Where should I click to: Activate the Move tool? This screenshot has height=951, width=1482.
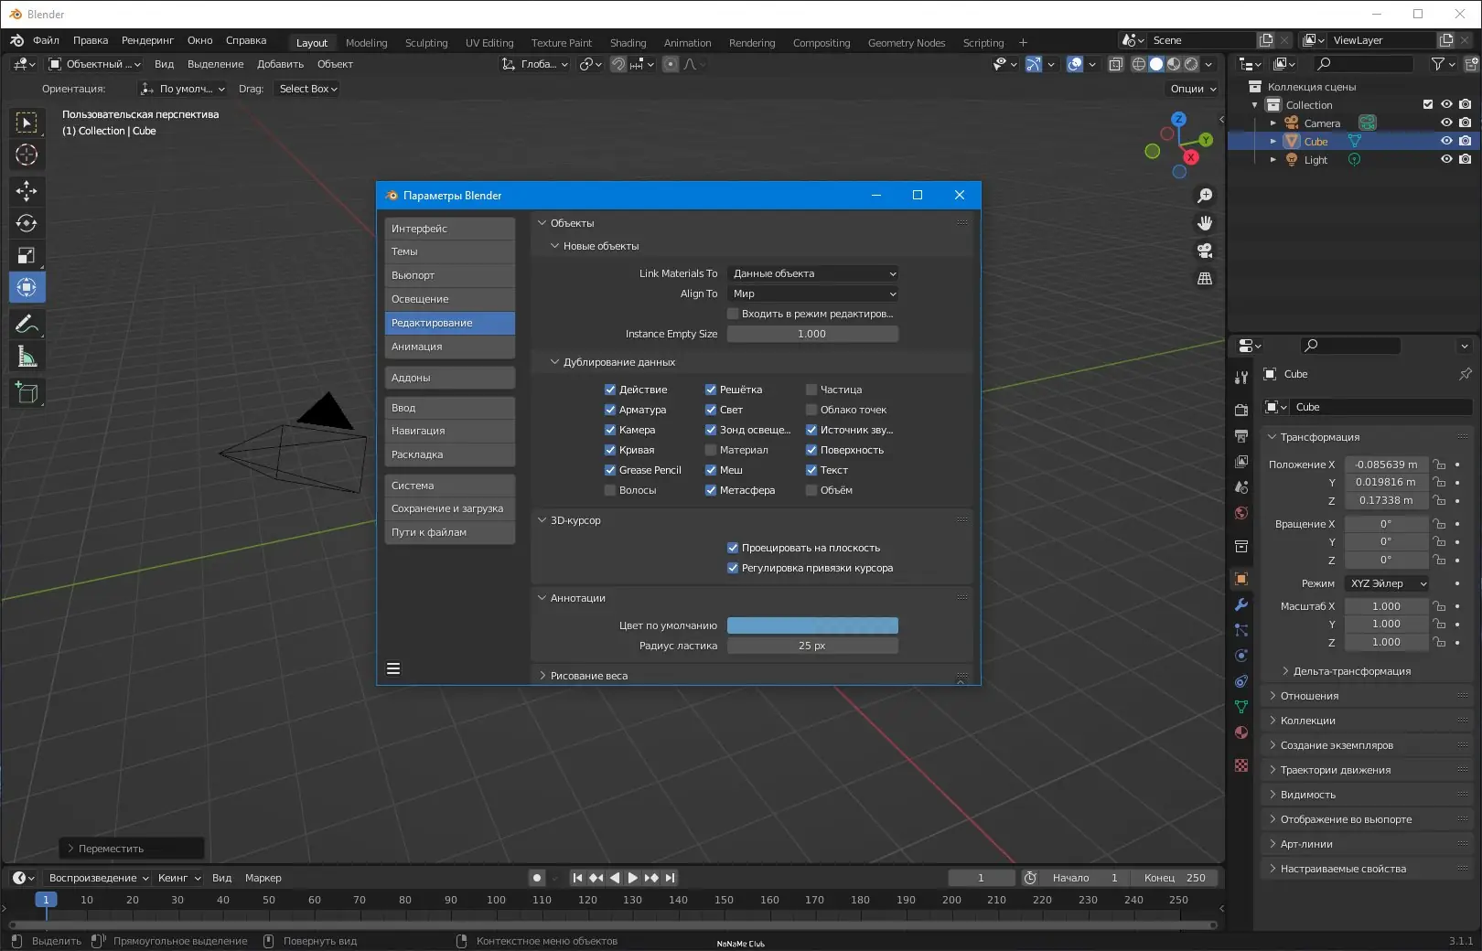27,190
